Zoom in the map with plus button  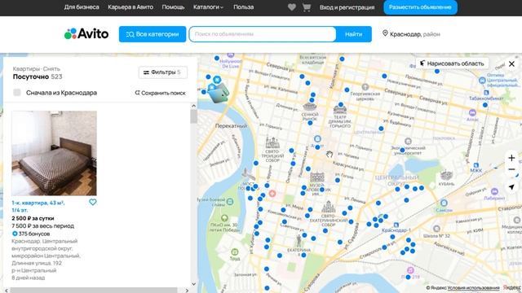point(511,158)
